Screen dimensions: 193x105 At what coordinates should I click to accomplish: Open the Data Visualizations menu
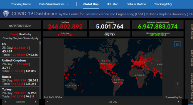click(52, 4)
